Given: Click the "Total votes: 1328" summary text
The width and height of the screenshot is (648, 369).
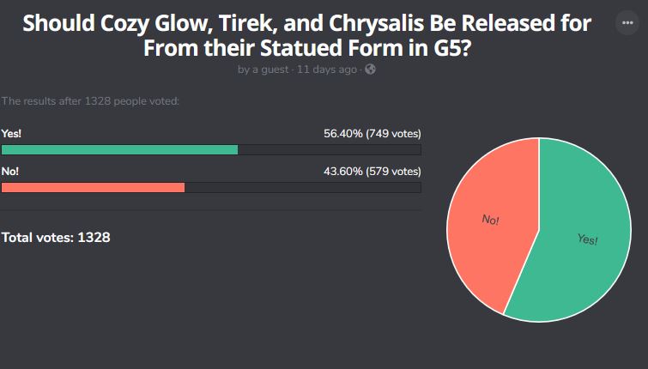Looking at the screenshot, I should (56, 237).
